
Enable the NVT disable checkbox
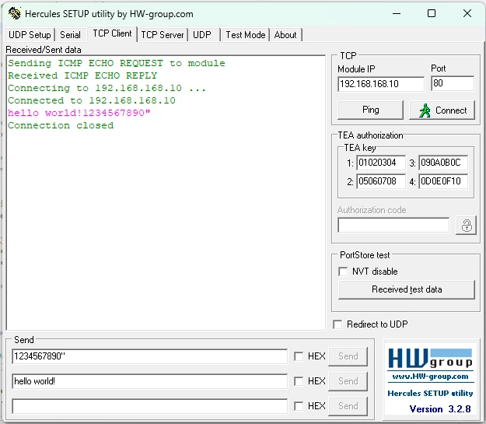pyautogui.click(x=343, y=272)
